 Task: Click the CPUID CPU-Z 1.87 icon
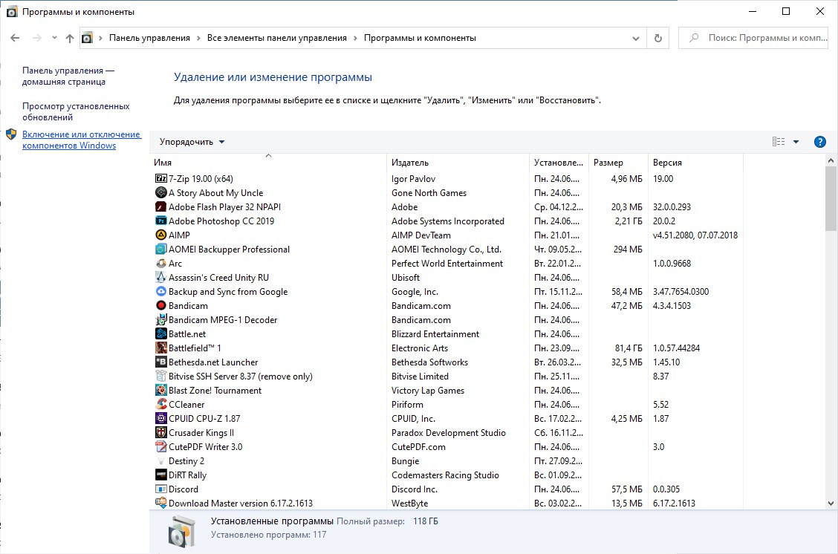[161, 418]
